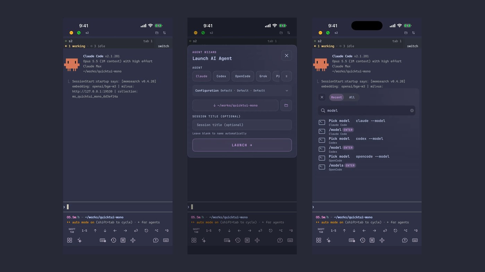
Task: Close the Launch AI Agent wizard
Action: (286, 55)
